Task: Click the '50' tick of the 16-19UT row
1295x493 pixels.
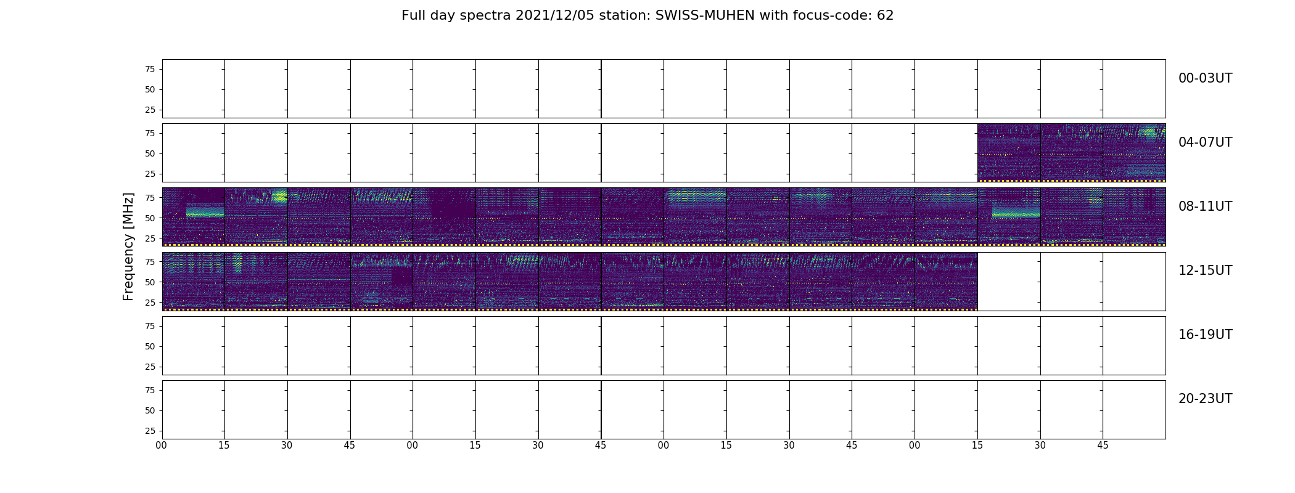Action: click(x=150, y=346)
